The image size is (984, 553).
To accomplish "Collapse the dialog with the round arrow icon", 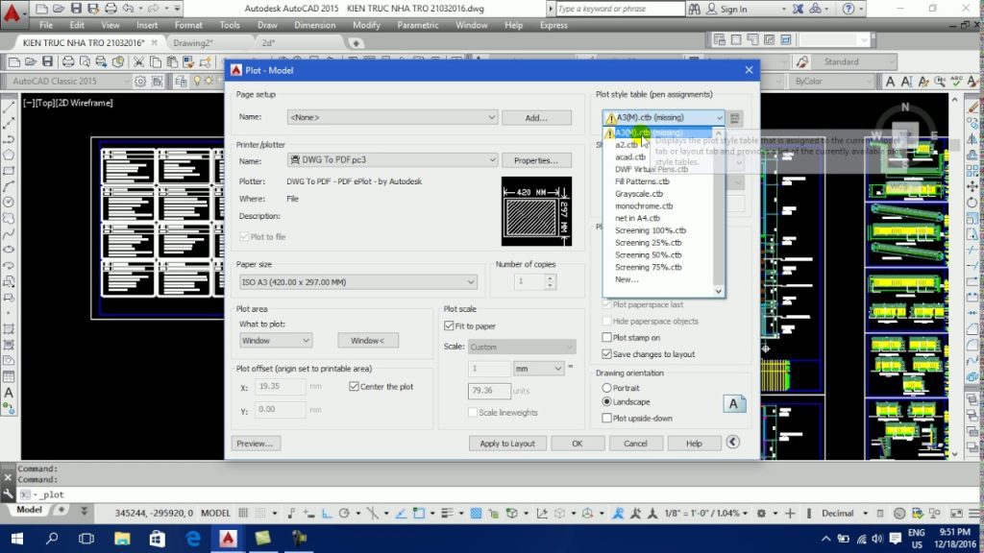I will 733,443.
